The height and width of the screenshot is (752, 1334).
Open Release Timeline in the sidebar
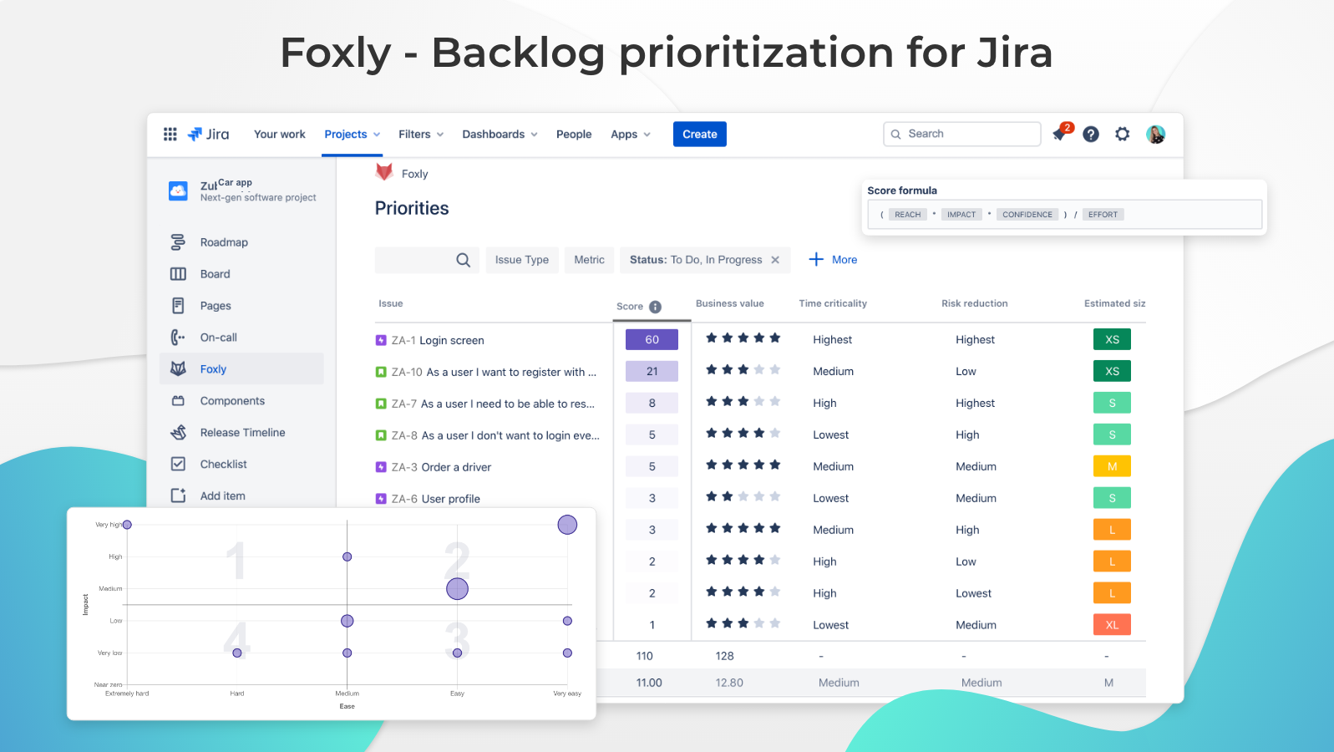click(243, 433)
